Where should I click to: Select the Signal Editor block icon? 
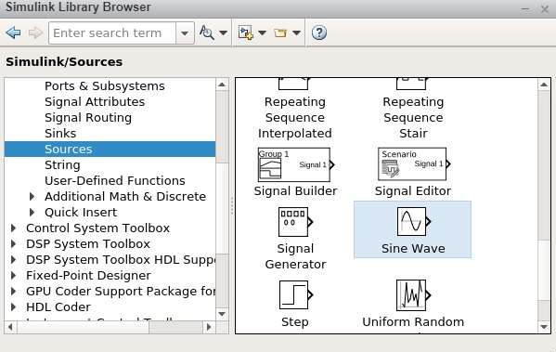pyautogui.click(x=414, y=164)
